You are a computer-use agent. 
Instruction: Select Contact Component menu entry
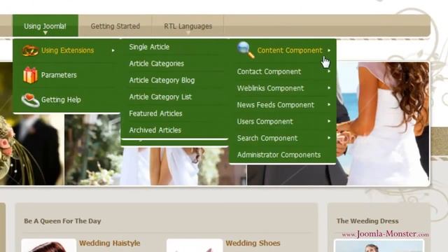point(269,71)
